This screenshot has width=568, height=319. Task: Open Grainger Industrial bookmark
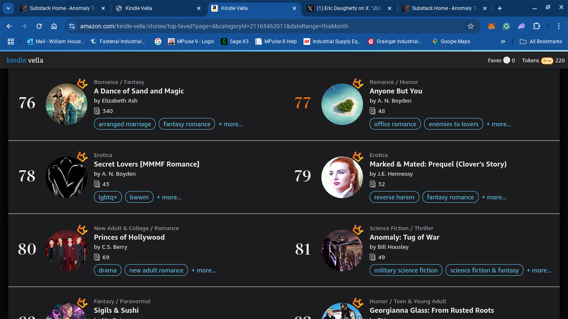tap(395, 42)
